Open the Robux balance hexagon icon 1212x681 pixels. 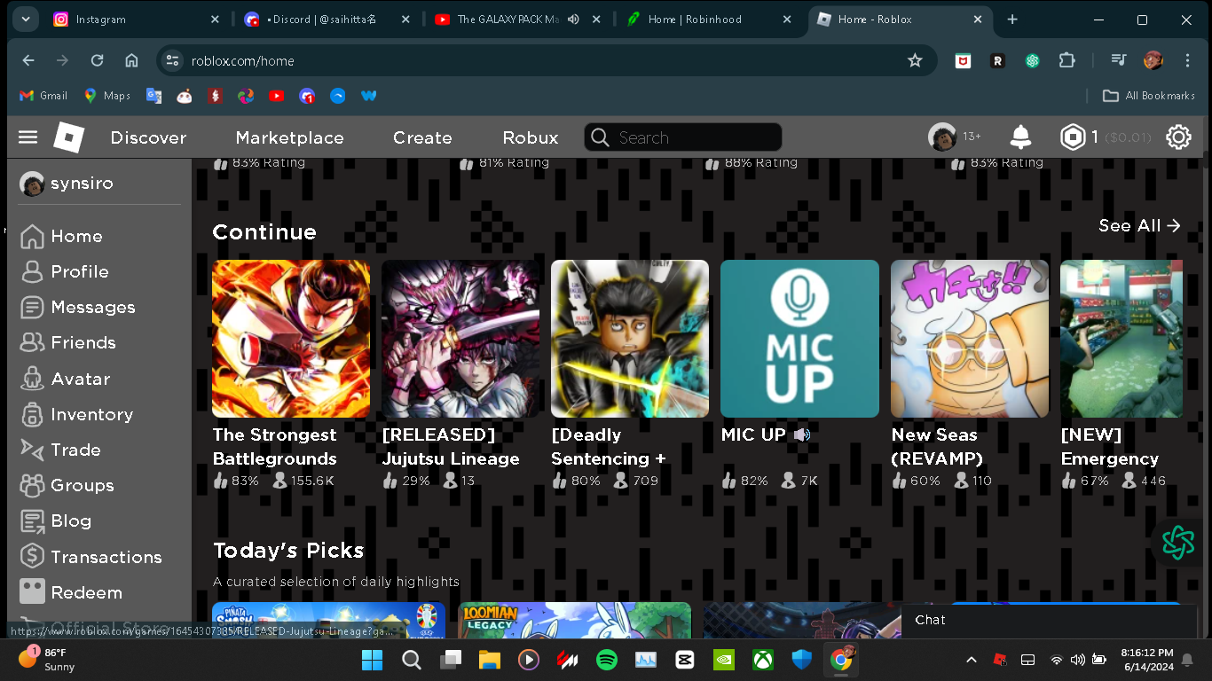[1074, 137]
